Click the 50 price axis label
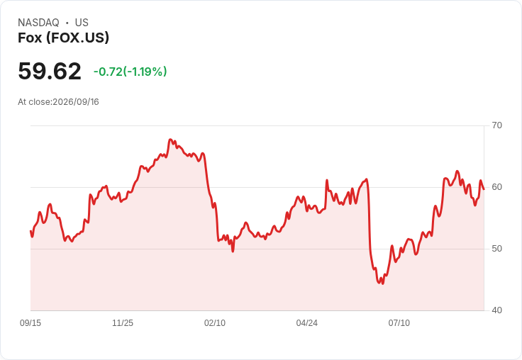The width and height of the screenshot is (522, 360). click(496, 249)
